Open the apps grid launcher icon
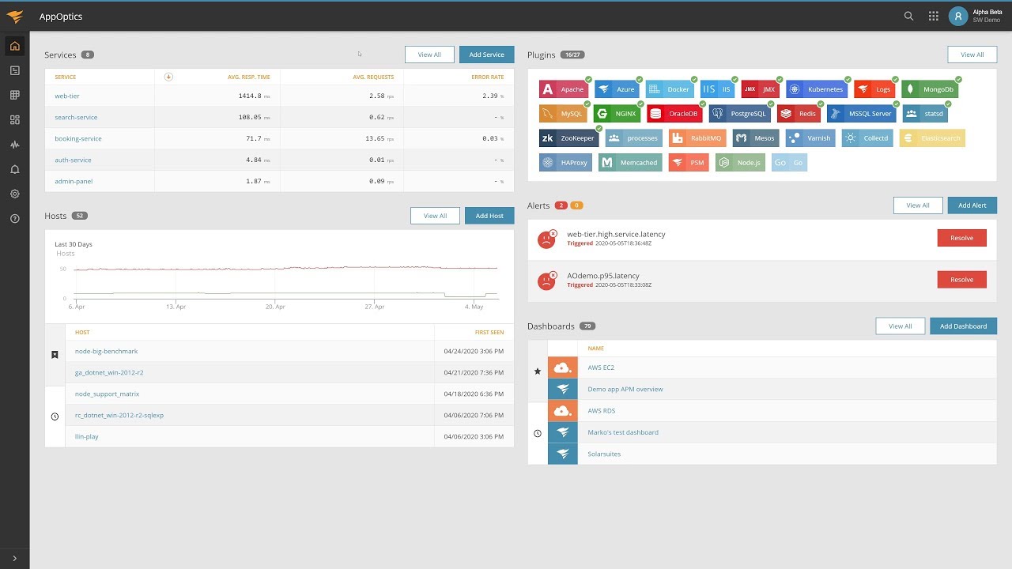The image size is (1012, 569). 934,16
